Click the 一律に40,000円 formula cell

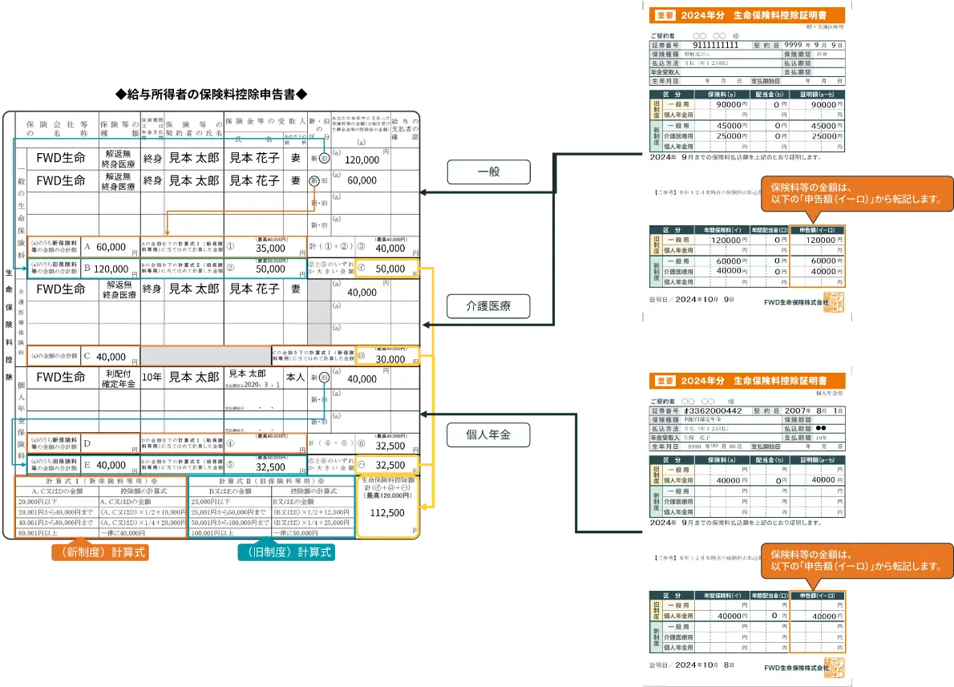(x=123, y=533)
